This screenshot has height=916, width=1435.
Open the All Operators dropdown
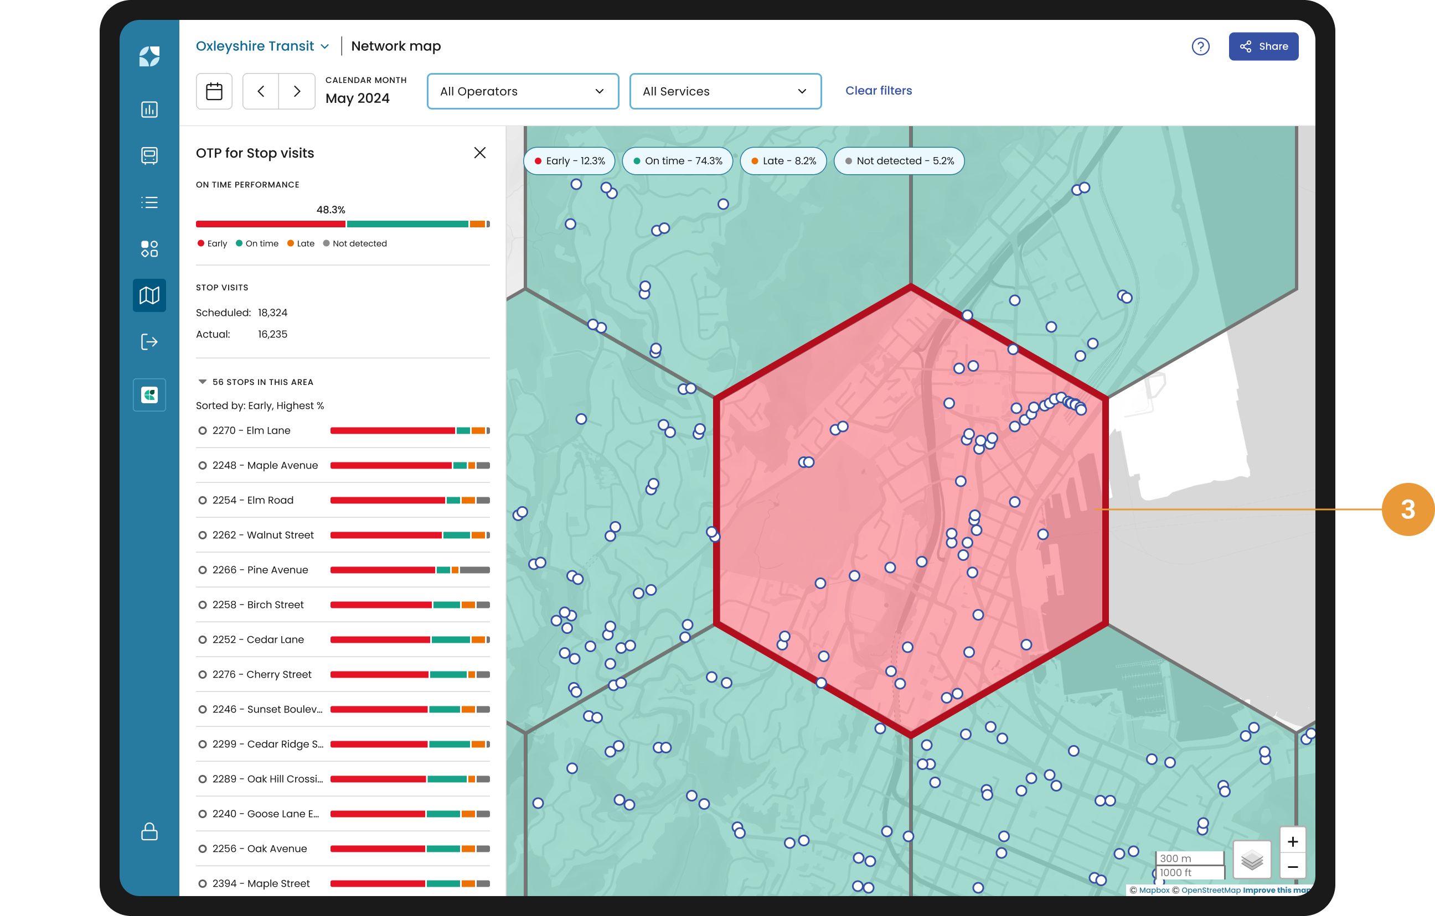coord(523,91)
